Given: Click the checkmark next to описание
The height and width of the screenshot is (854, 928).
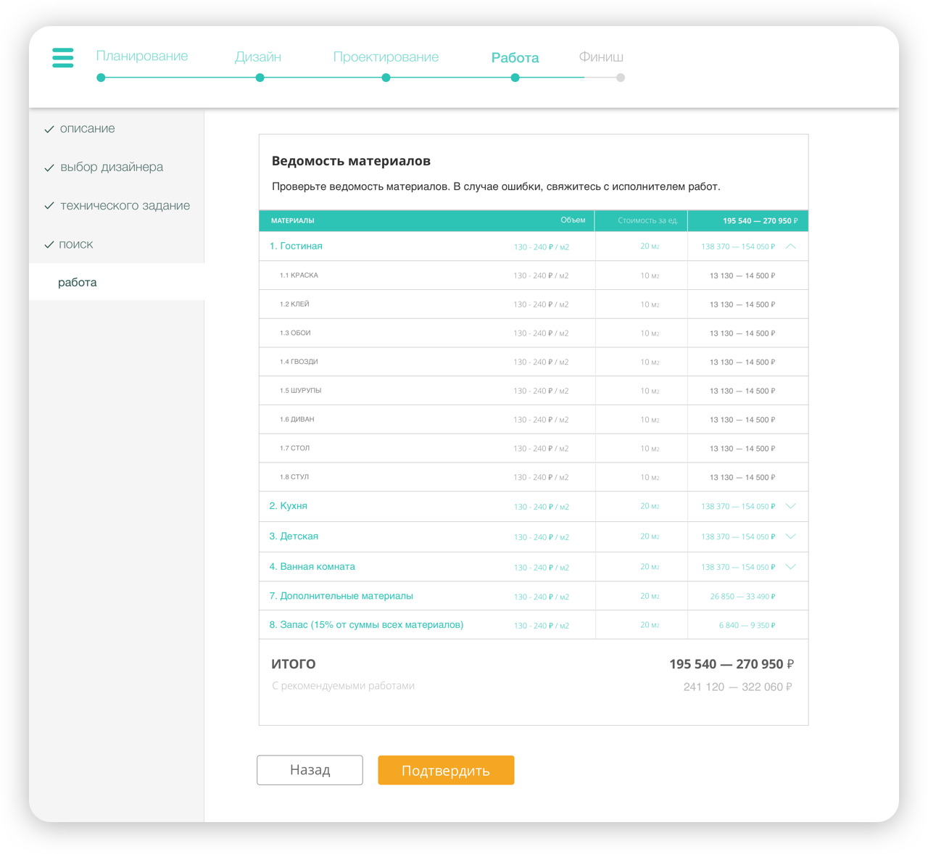Looking at the screenshot, I should pyautogui.click(x=49, y=130).
